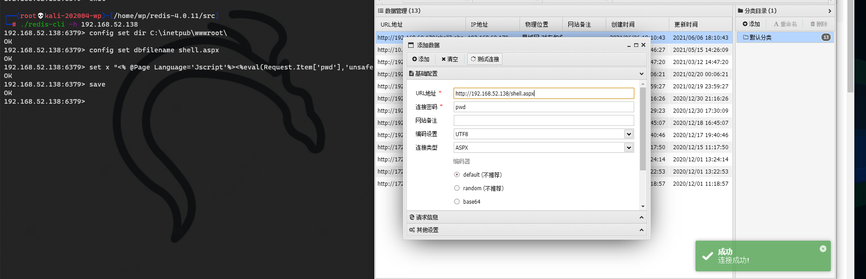Select the row updated 2020/12/01 13:24:14

[x=700, y=160]
